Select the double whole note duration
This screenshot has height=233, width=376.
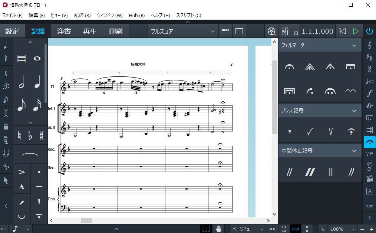click(x=22, y=59)
